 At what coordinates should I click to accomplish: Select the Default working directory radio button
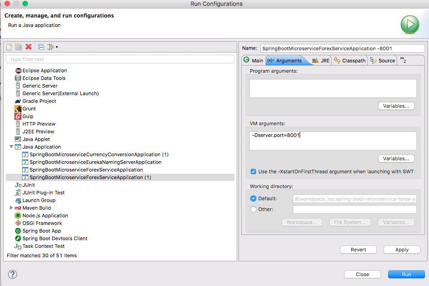pyautogui.click(x=253, y=199)
